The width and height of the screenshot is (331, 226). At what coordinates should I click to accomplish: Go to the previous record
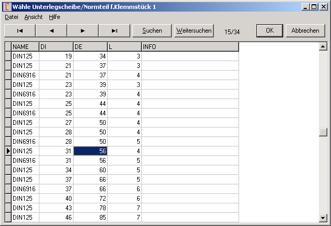tap(51, 31)
